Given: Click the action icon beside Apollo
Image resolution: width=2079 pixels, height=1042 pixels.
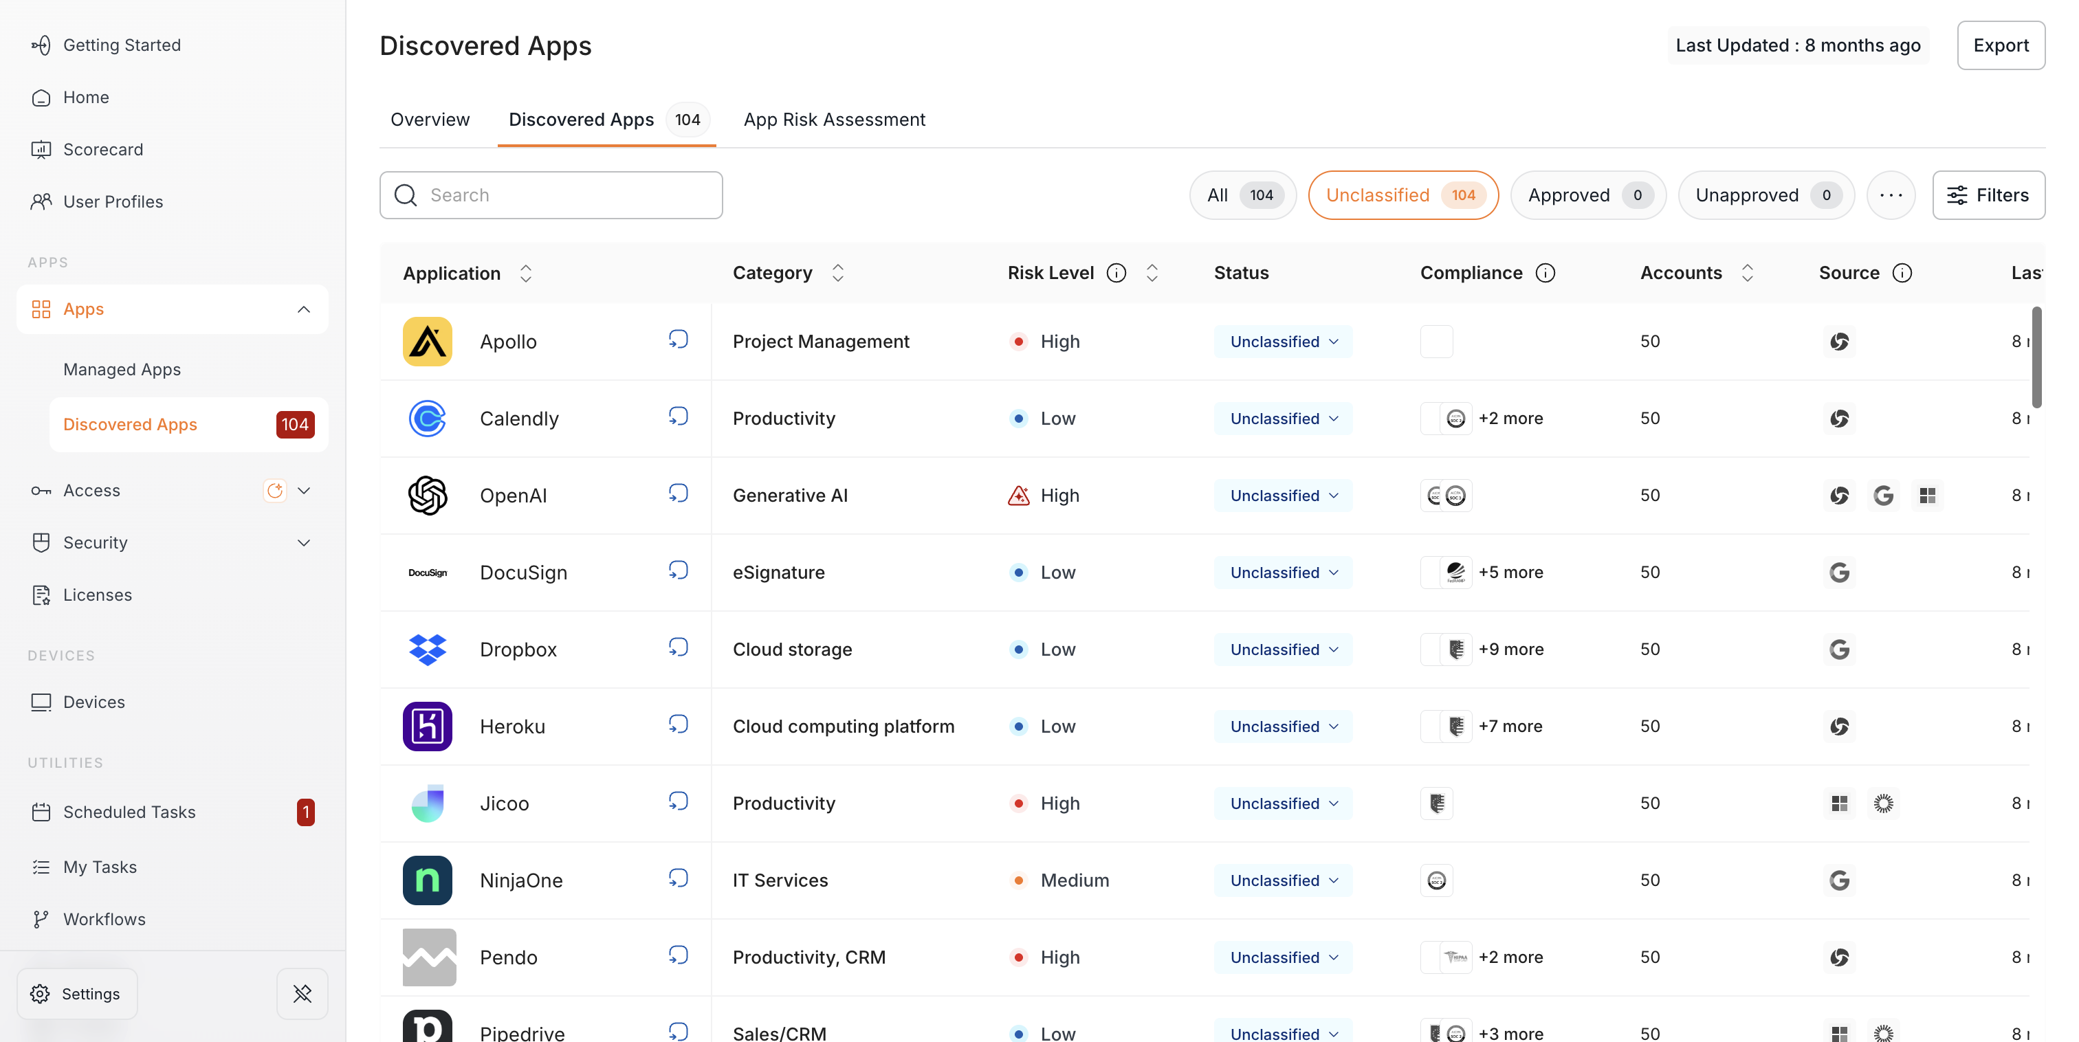Looking at the screenshot, I should point(678,340).
